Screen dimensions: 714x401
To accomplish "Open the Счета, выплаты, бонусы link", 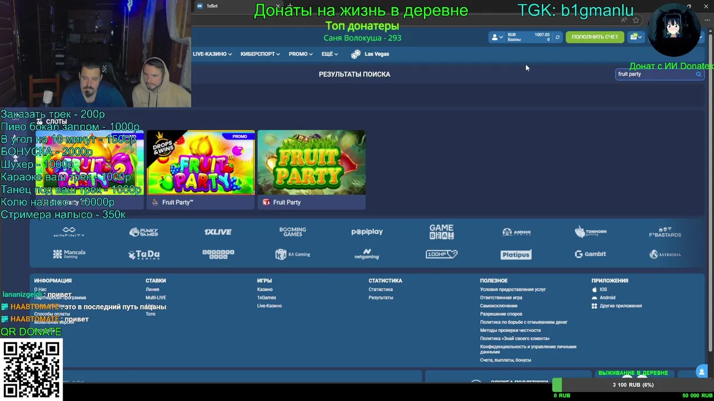I will click(505, 360).
